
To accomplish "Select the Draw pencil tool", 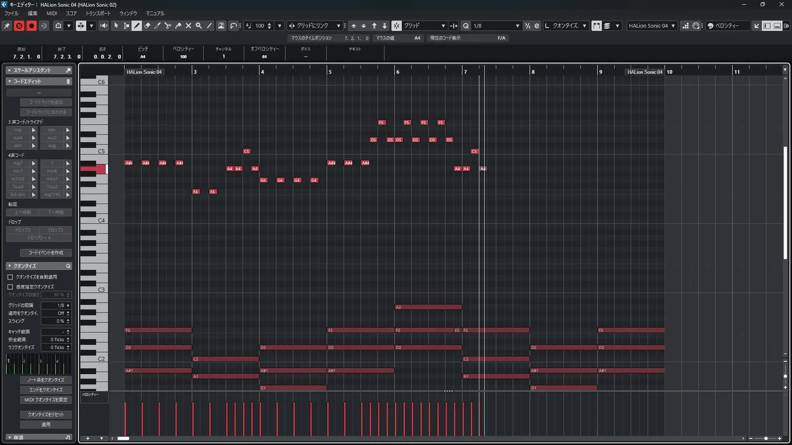I will (x=137, y=26).
